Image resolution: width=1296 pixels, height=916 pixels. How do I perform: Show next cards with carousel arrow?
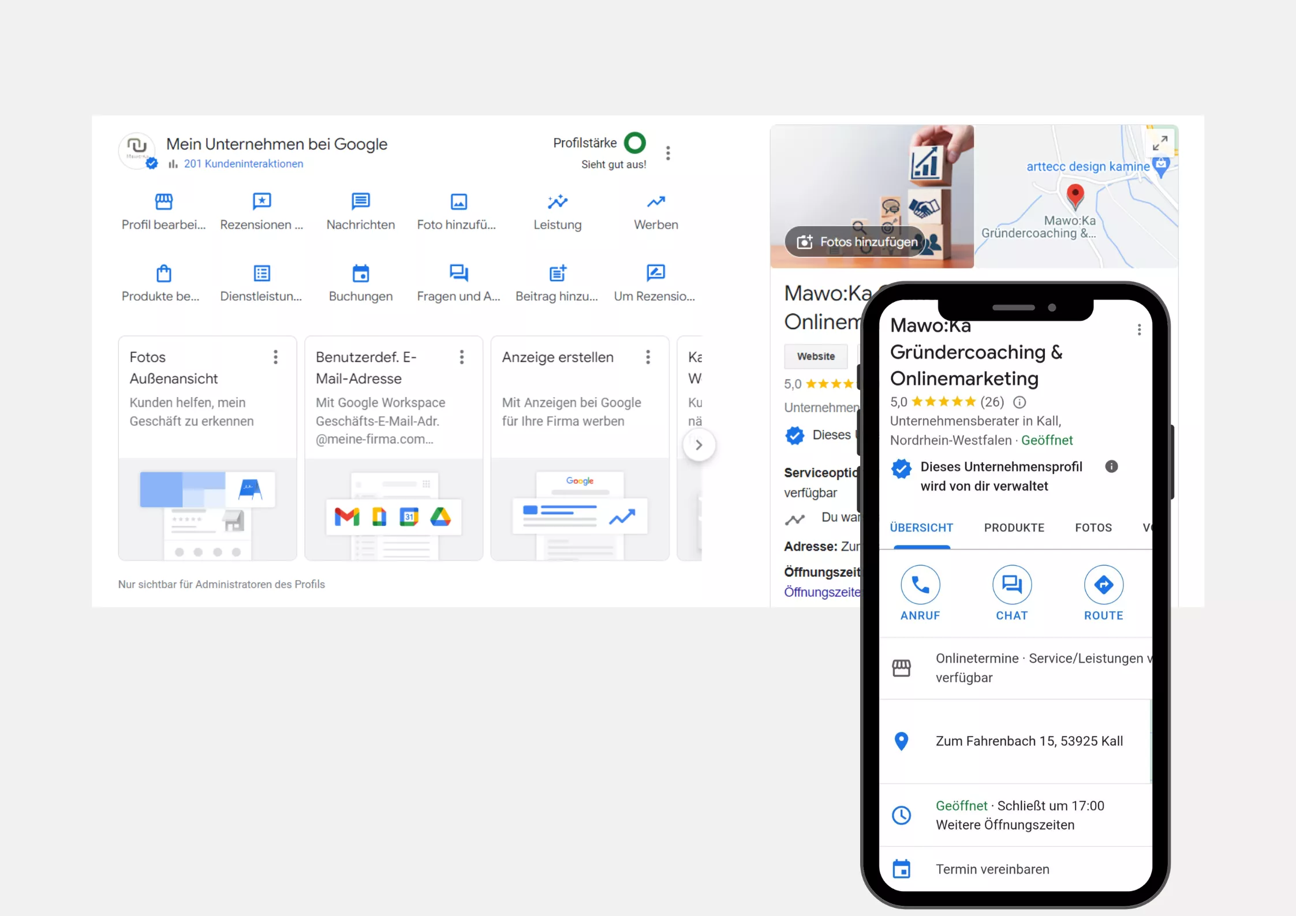pyautogui.click(x=699, y=445)
